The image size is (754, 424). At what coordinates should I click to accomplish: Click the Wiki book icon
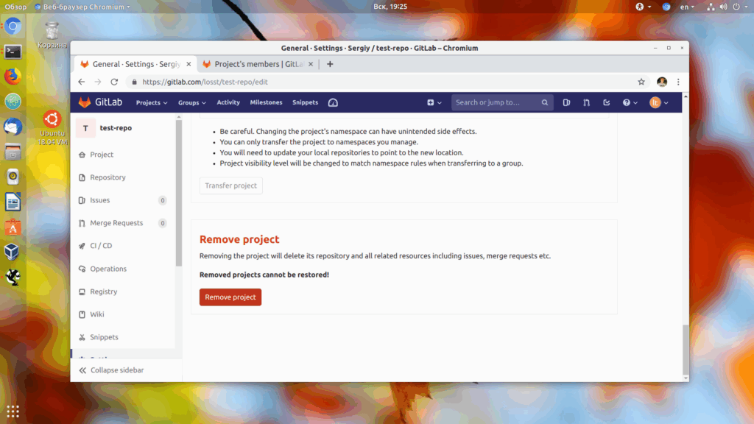tap(82, 314)
